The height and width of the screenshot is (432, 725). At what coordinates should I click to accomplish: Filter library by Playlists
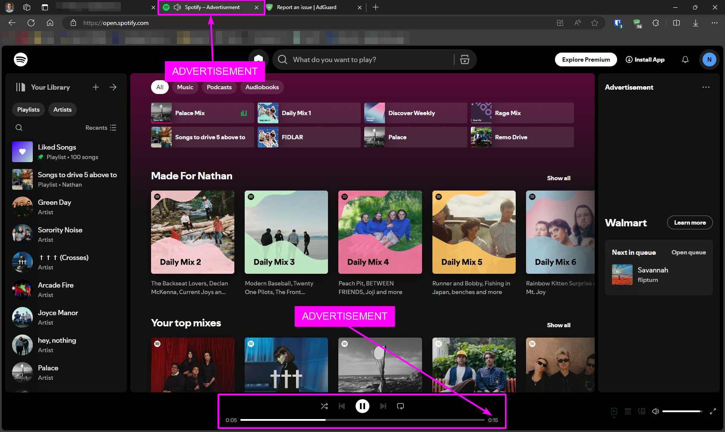pos(28,110)
